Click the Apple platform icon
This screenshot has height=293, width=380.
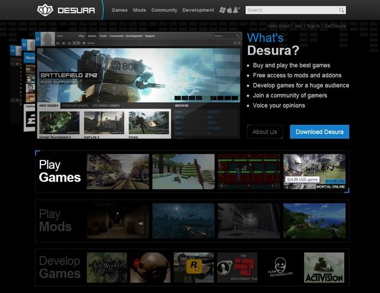tap(230, 10)
